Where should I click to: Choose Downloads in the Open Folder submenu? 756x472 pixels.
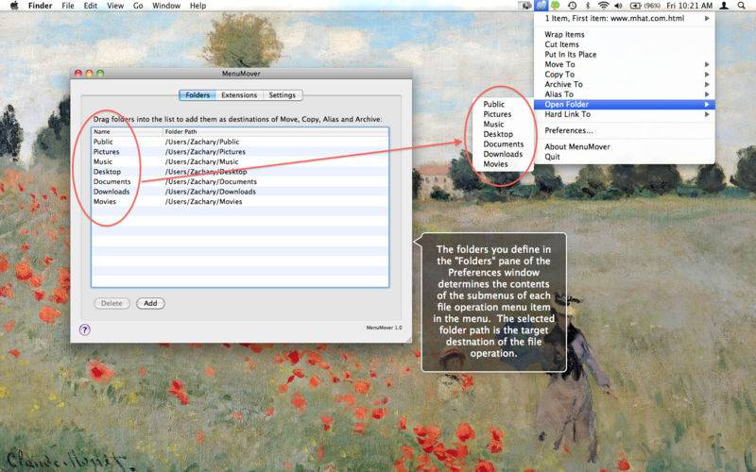click(503, 154)
